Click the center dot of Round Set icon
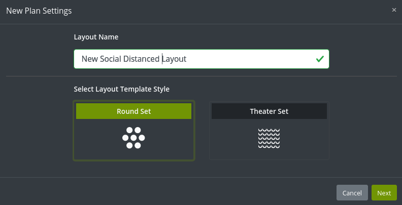 click(133, 138)
